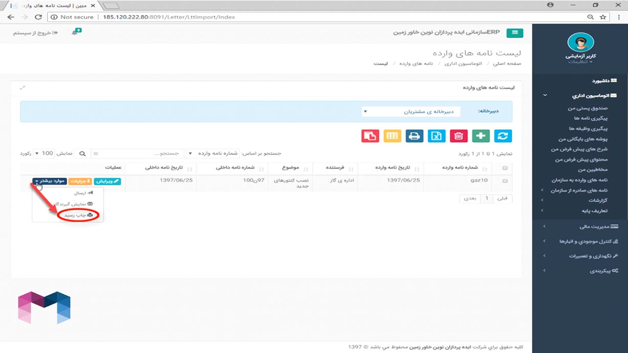Image resolution: width=628 pixels, height=353 pixels.
Task: Go back in browser history
Action: [11, 17]
